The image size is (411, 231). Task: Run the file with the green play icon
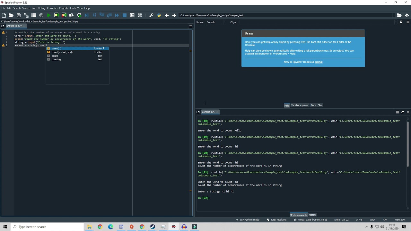click(49, 15)
